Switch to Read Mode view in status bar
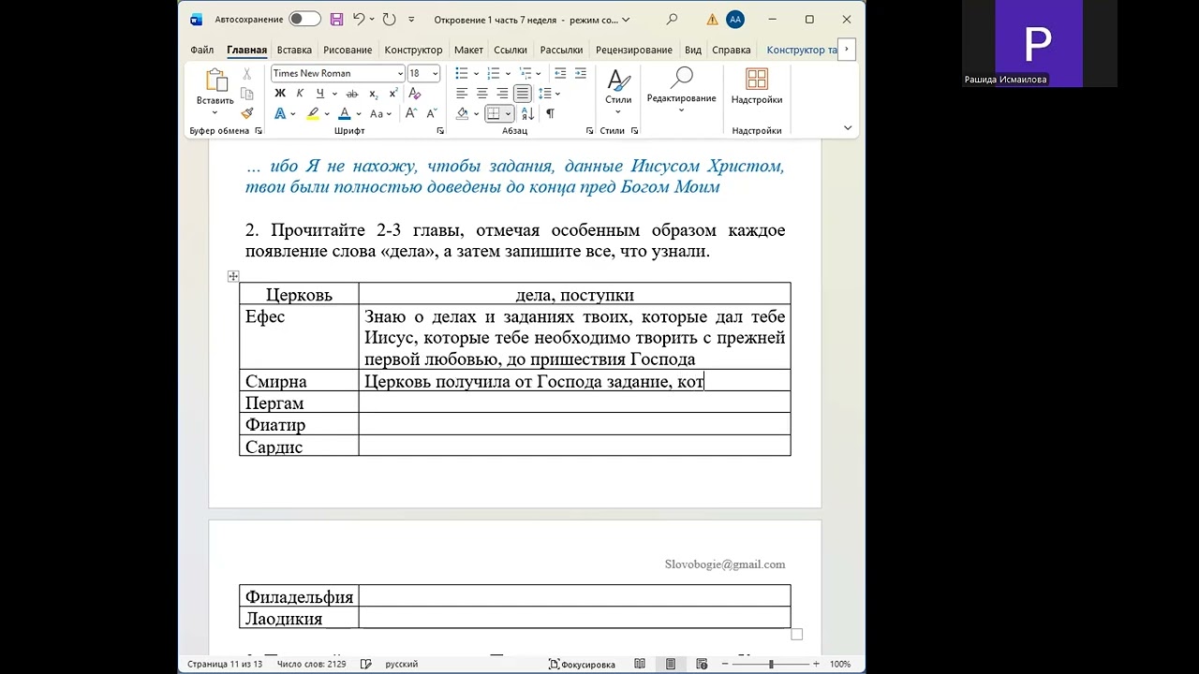The image size is (1199, 674). (x=640, y=664)
